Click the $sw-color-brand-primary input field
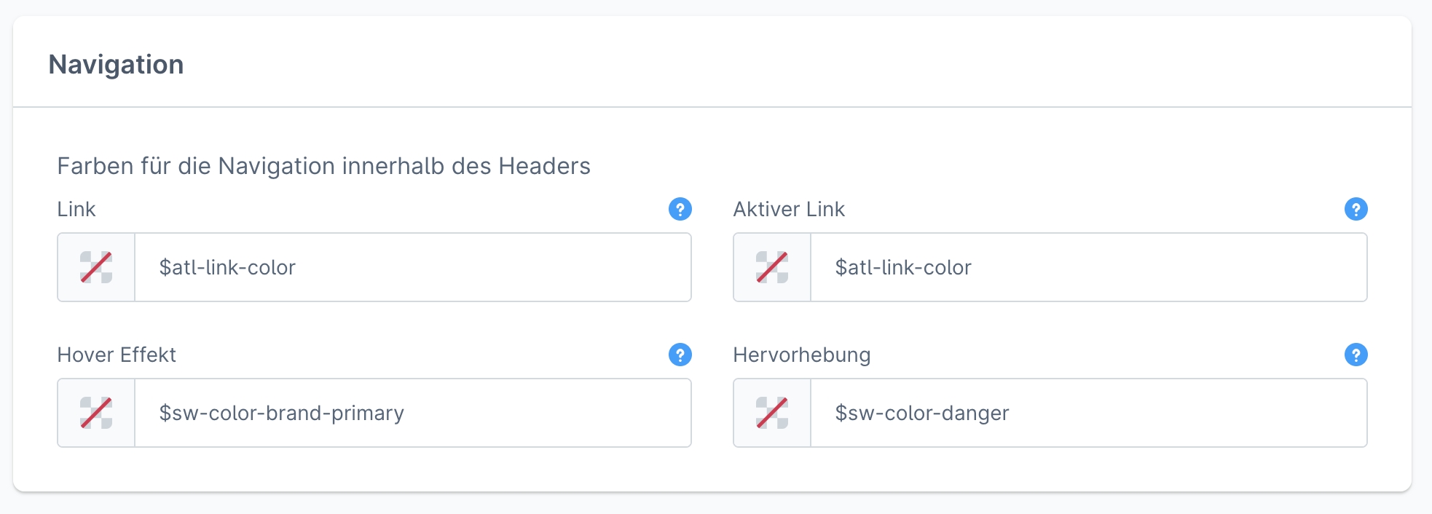1432x514 pixels. point(412,413)
